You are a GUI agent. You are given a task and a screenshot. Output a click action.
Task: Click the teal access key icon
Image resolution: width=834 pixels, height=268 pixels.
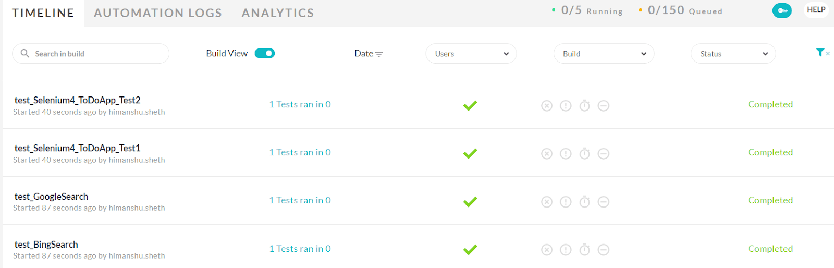pyautogui.click(x=782, y=10)
